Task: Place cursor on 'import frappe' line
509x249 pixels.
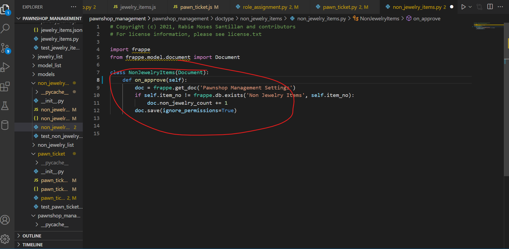Action: pyautogui.click(x=130, y=50)
